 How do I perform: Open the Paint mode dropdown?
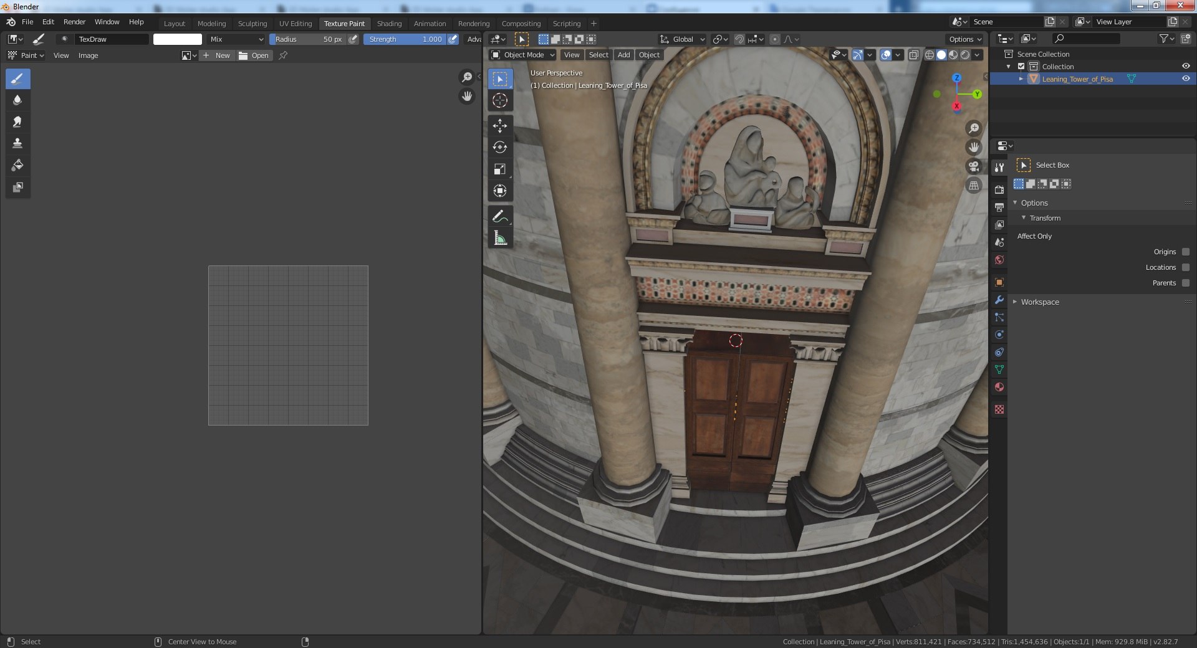tap(26, 55)
